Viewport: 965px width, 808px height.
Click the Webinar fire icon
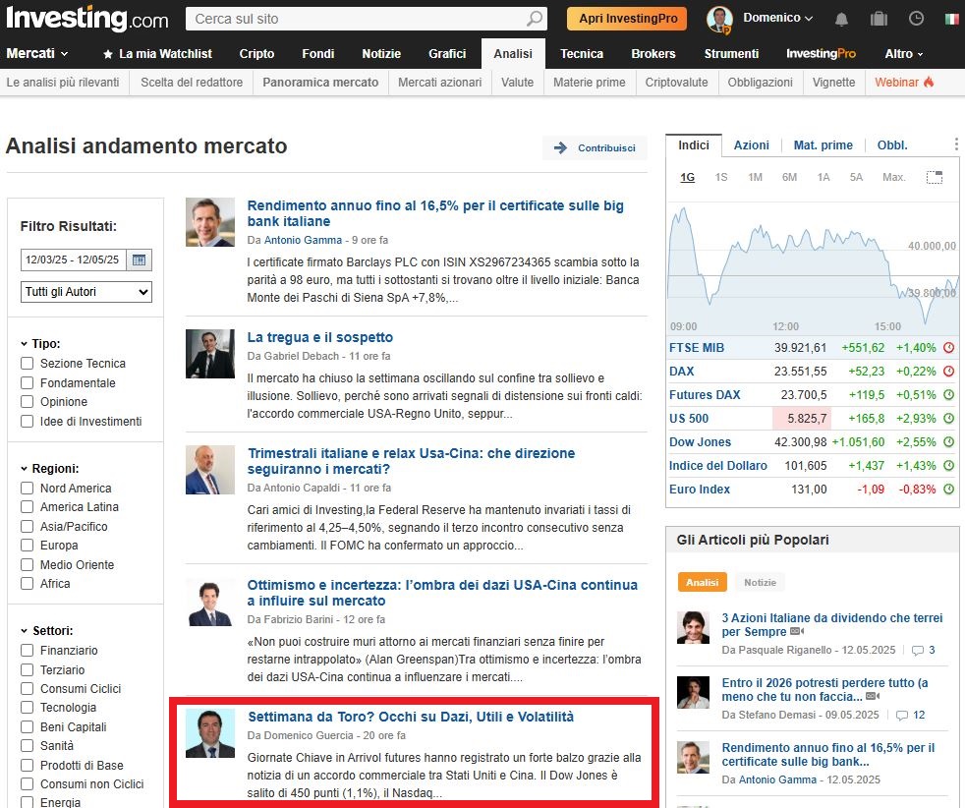(x=929, y=82)
